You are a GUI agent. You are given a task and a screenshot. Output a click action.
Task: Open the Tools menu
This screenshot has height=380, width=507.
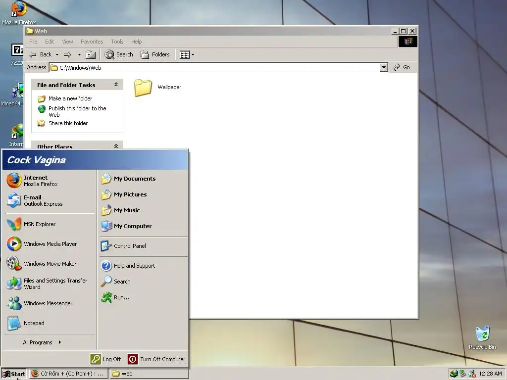[x=117, y=42]
